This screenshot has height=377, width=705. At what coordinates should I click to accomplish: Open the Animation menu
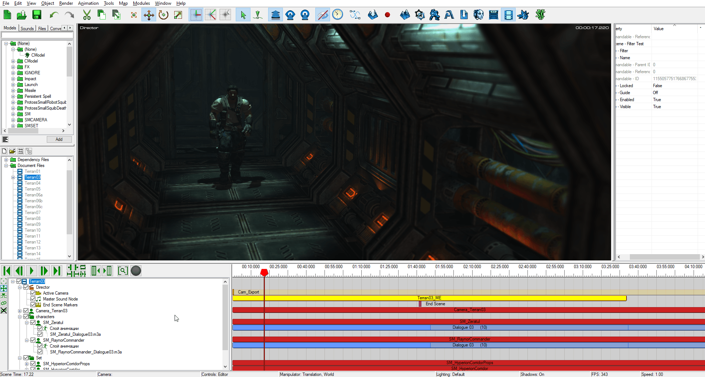click(x=88, y=3)
